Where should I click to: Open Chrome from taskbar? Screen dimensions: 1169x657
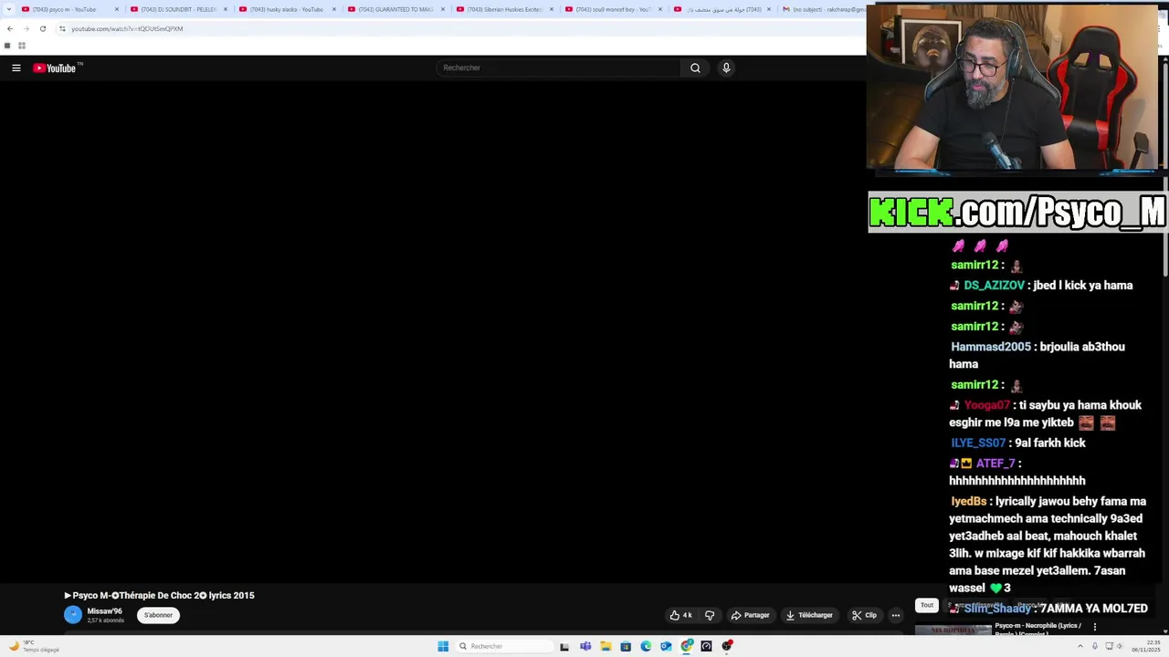pos(687,646)
